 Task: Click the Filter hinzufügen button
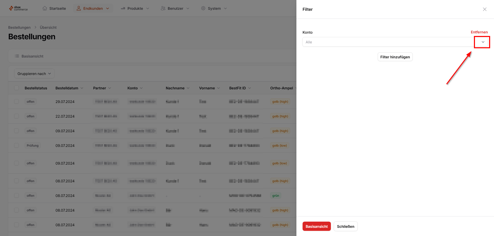click(x=395, y=57)
